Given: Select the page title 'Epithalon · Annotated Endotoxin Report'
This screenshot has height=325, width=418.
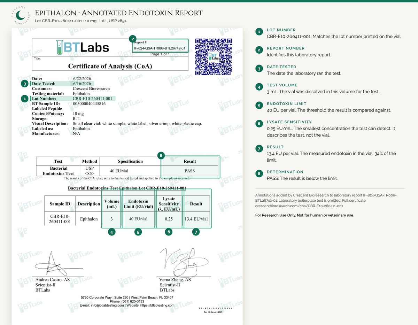Looking at the screenshot, I should (x=119, y=13).
